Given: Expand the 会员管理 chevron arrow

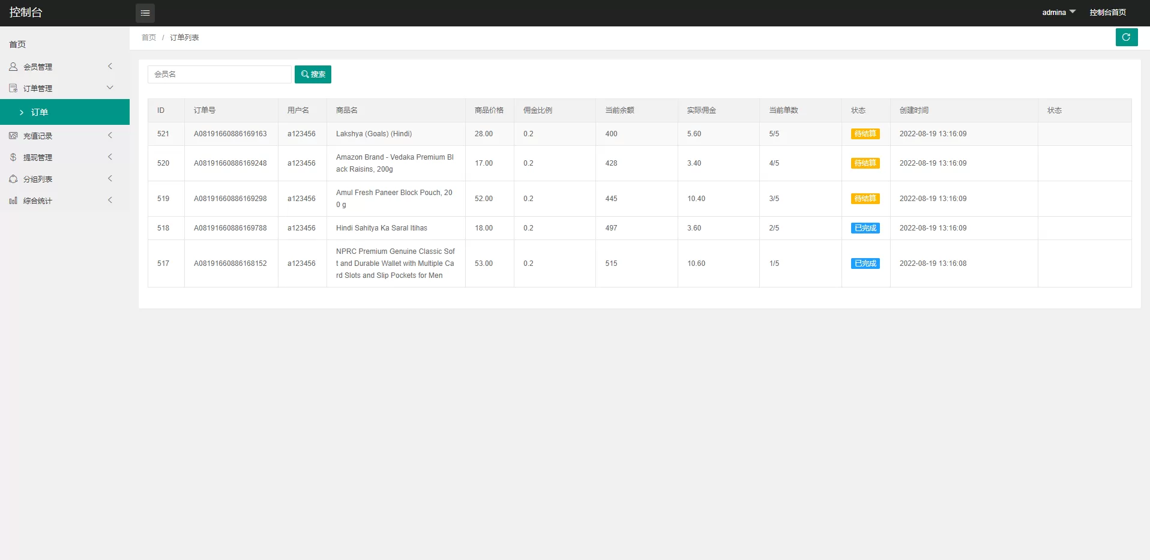Looking at the screenshot, I should pyautogui.click(x=110, y=67).
